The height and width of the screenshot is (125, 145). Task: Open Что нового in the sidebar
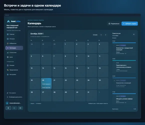tap(14, 93)
